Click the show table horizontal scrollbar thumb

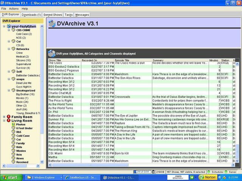[x=90, y=165]
